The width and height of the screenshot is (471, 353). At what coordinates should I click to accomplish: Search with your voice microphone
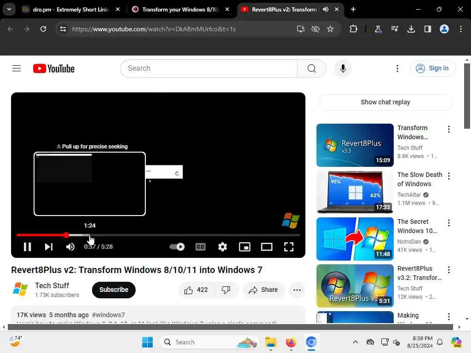343,68
